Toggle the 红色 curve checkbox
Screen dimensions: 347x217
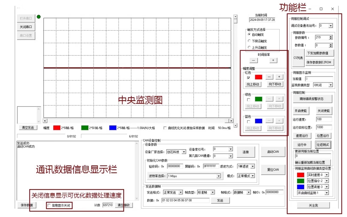248,78
